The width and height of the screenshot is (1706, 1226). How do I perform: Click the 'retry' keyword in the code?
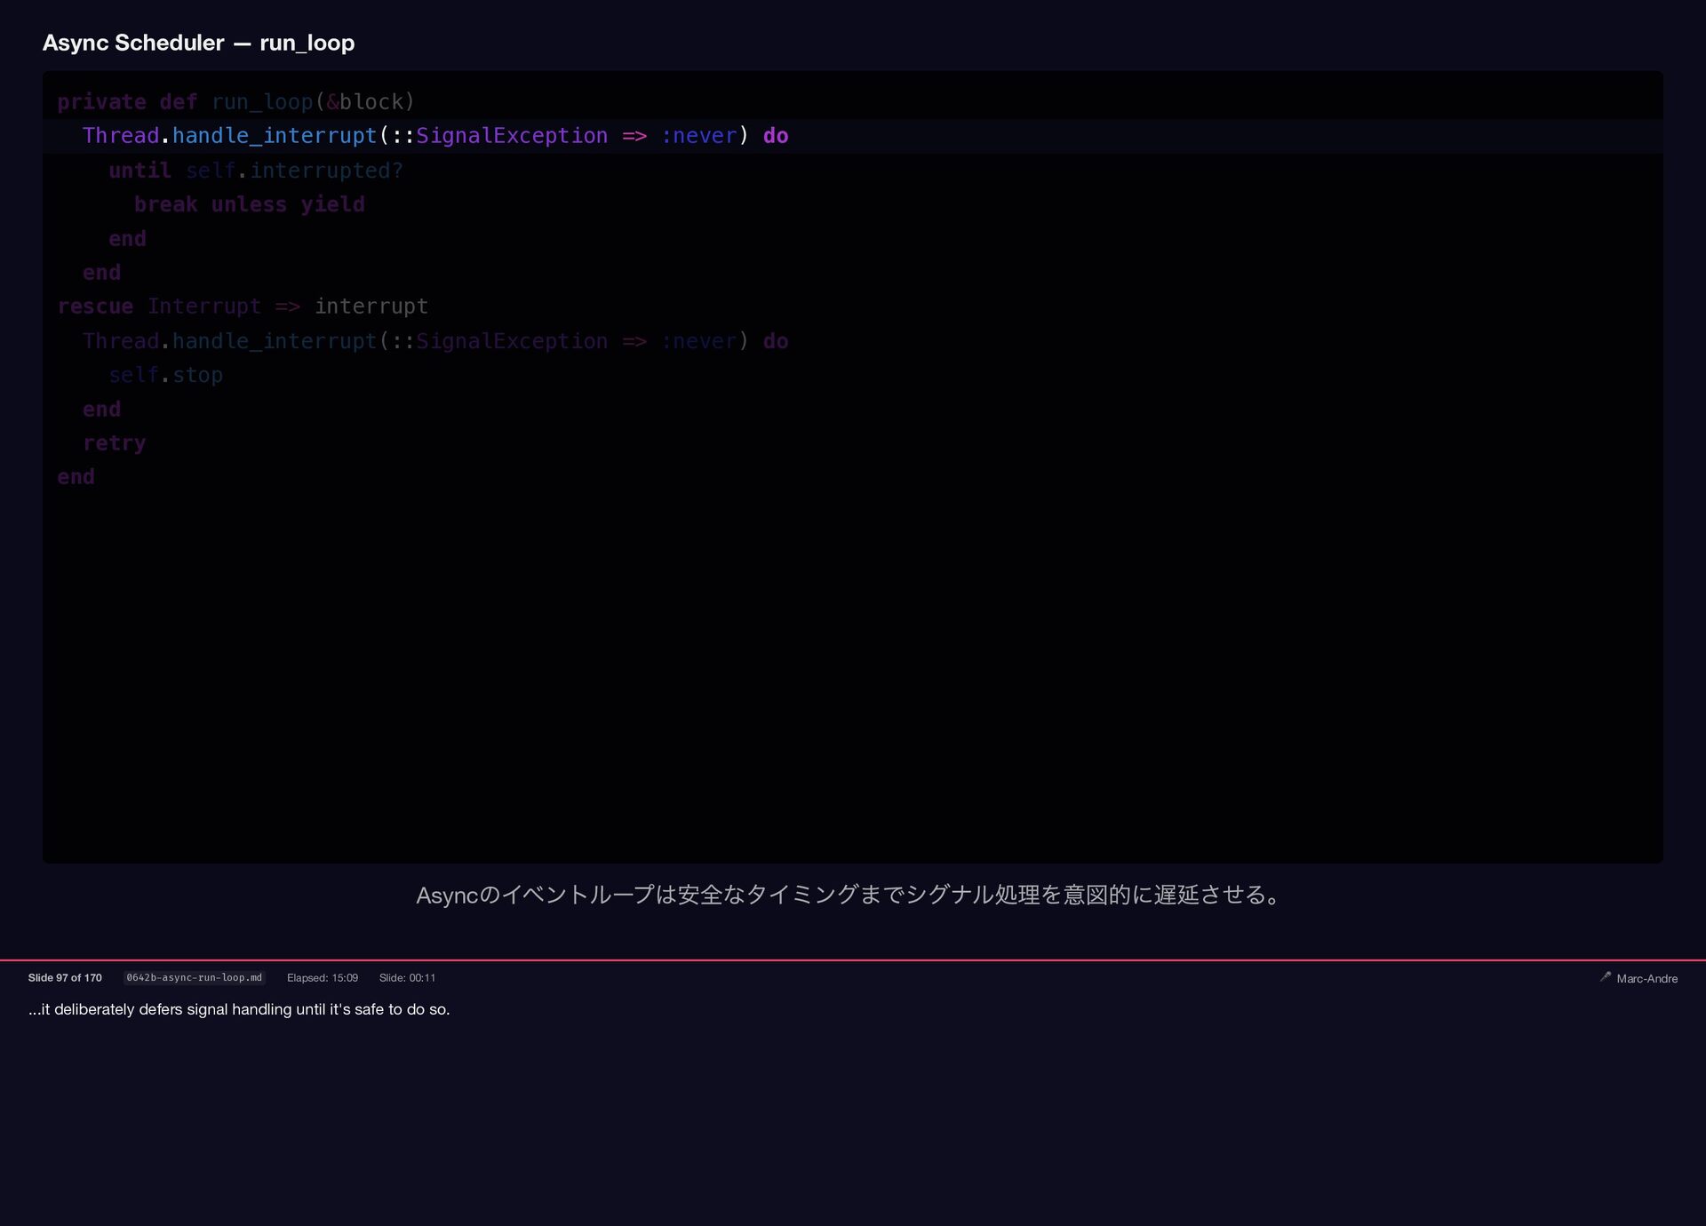click(x=114, y=443)
